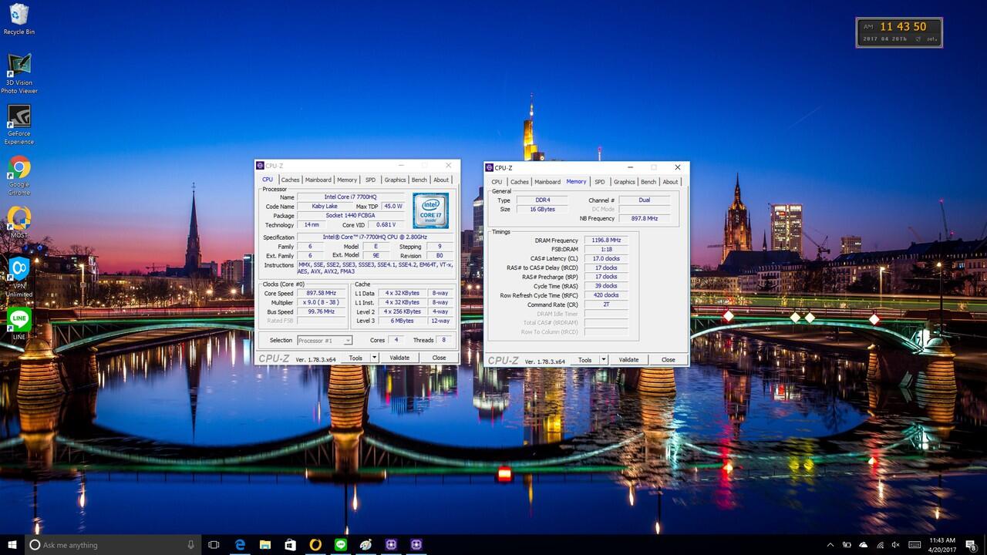Select the memory Size value 16 GBytes
Image resolution: width=987 pixels, height=555 pixels.
(542, 210)
